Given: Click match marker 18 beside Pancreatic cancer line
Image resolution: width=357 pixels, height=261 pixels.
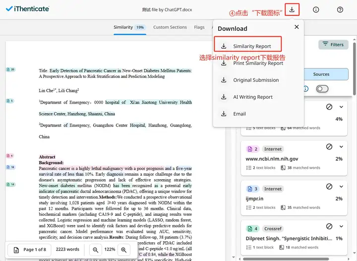Looking at the screenshot, I should (x=10, y=167).
